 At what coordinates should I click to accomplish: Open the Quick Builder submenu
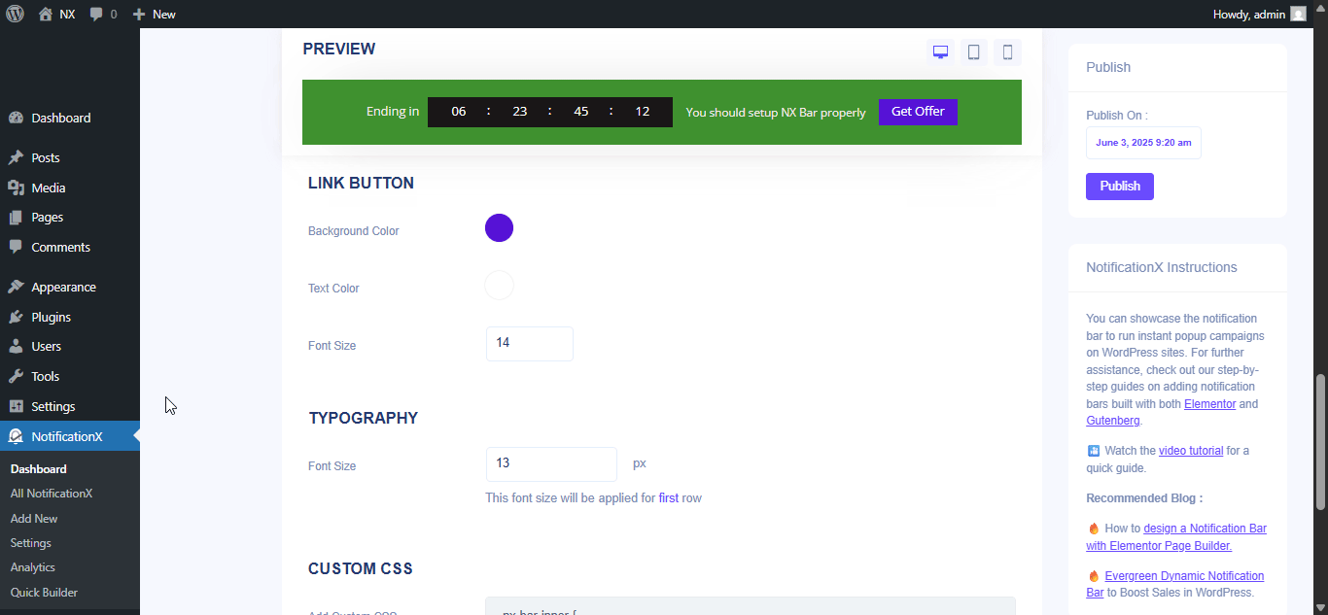point(45,593)
